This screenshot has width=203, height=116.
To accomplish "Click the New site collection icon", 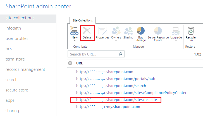I will coord(74,31).
